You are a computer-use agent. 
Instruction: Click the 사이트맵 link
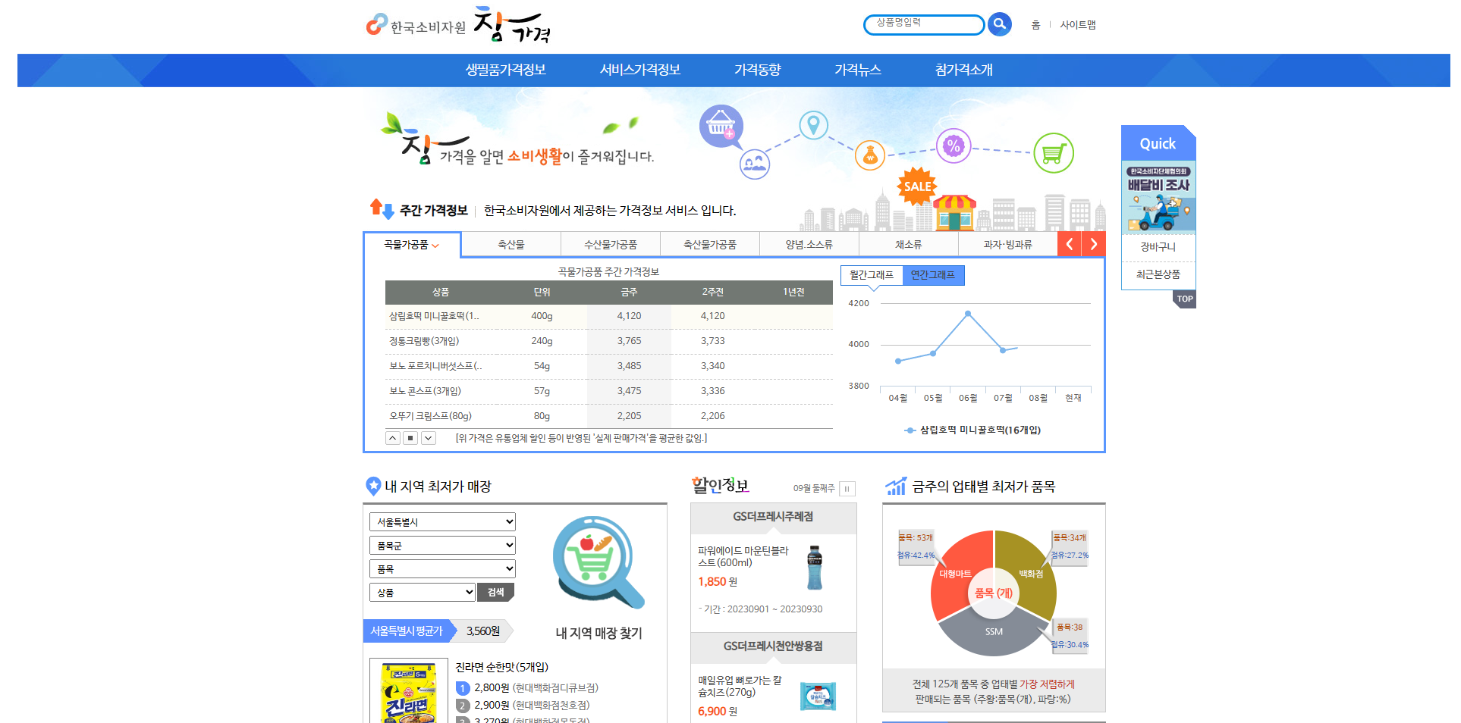1078,25
